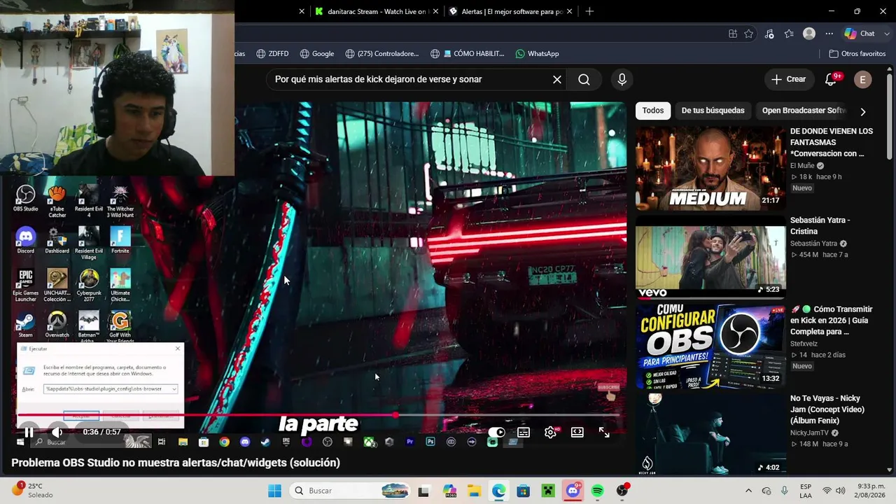This screenshot has width=896, height=504.
Task: Select the Todos filter chip
Action: (653, 111)
